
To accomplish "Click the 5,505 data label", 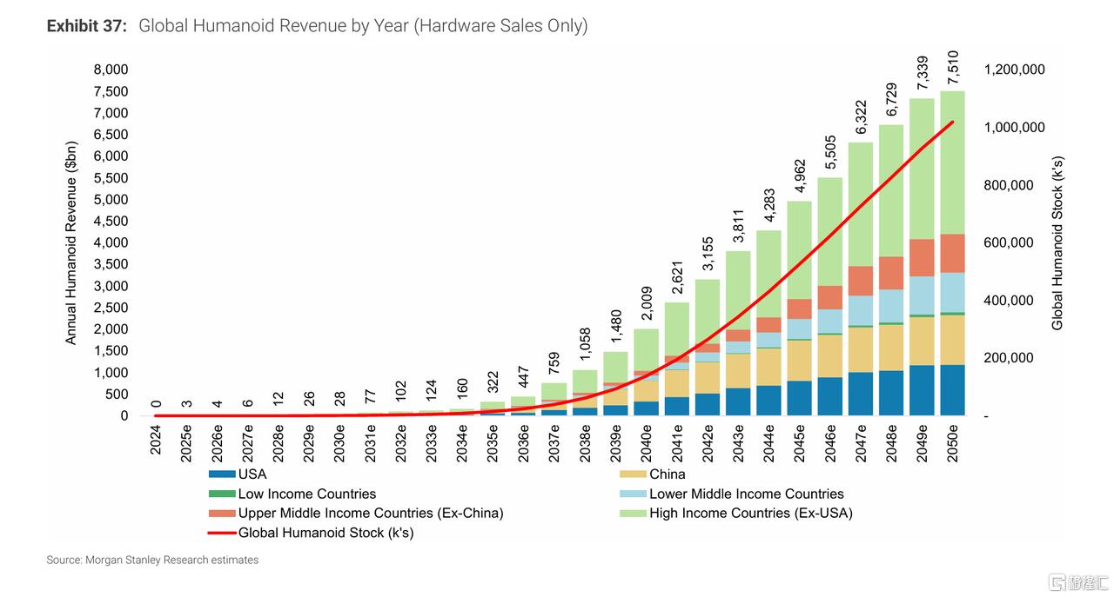I will 830,152.
